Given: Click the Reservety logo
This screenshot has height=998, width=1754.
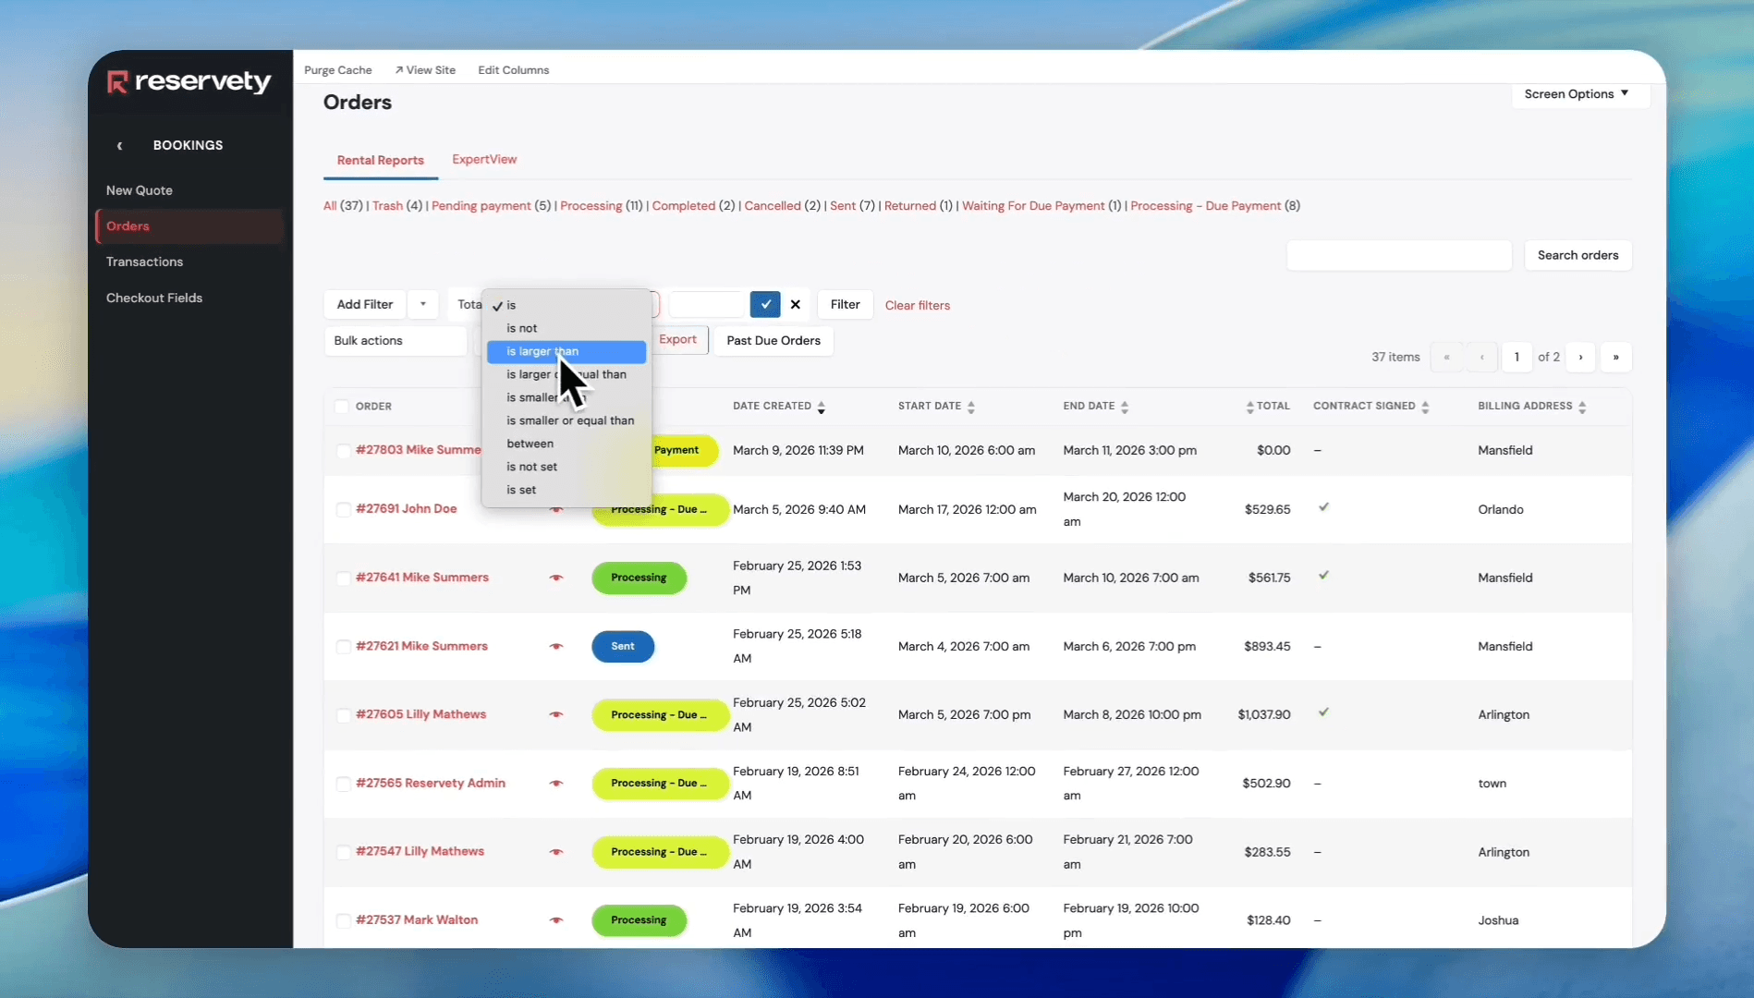Looking at the screenshot, I should pos(189,82).
